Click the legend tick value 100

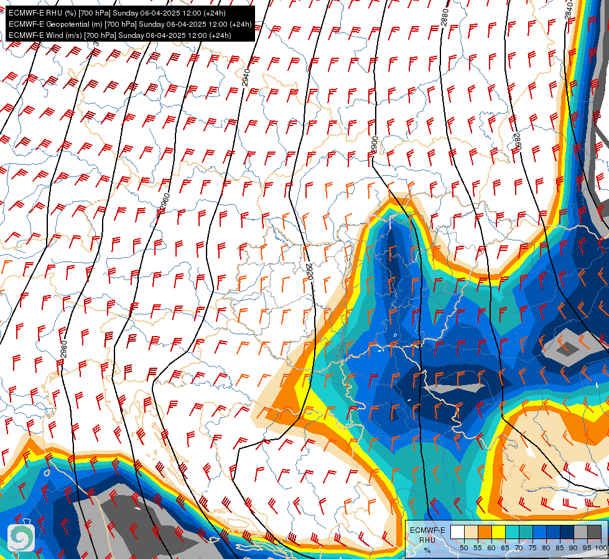coord(601,548)
